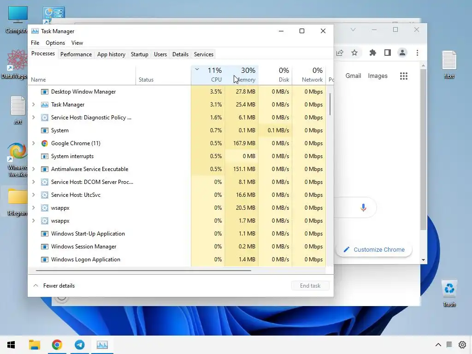Open system tray settings gear

[x=462, y=345]
